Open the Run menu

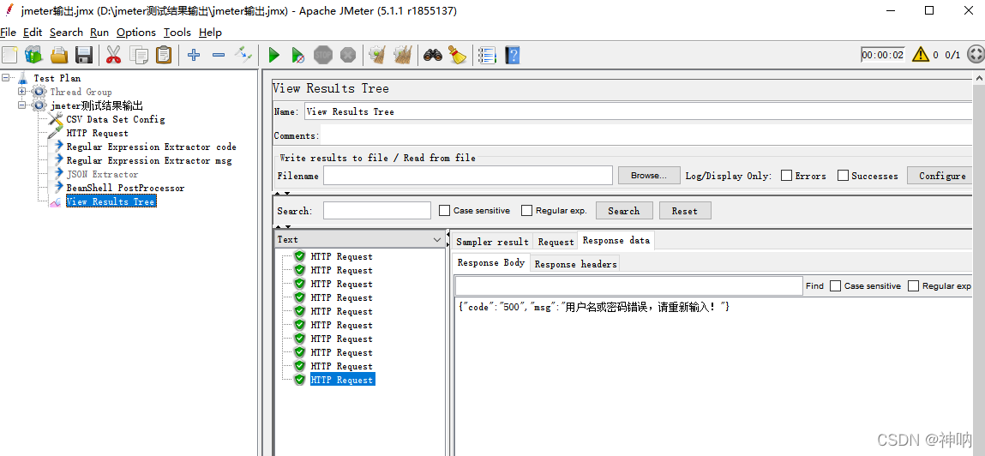(99, 32)
